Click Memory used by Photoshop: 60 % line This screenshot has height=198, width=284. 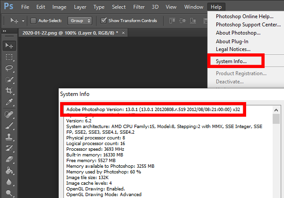pyautogui.click(x=104, y=172)
